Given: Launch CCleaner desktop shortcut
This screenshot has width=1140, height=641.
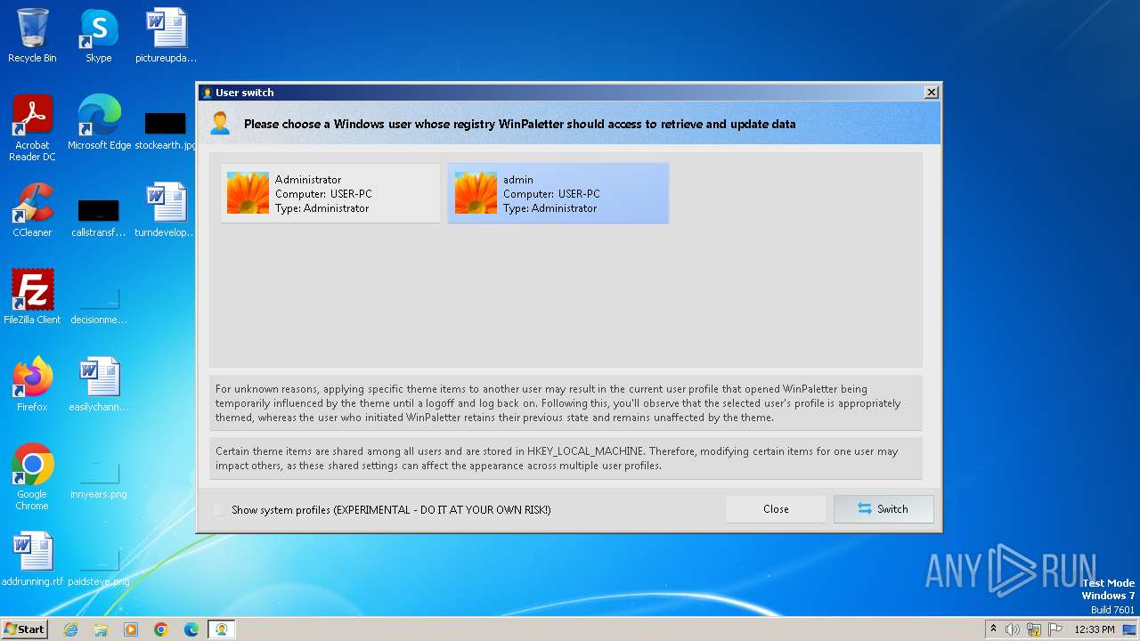Looking at the screenshot, I should pyautogui.click(x=32, y=210).
